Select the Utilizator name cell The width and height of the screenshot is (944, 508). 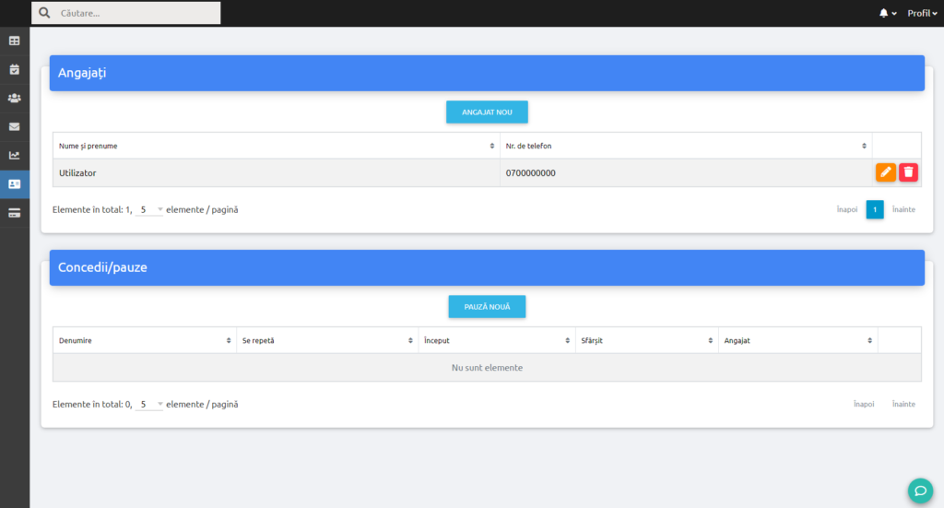277,172
